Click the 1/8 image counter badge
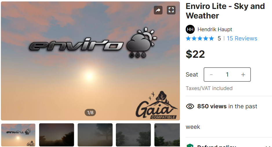The height and width of the screenshot is (147, 272). 90,113
